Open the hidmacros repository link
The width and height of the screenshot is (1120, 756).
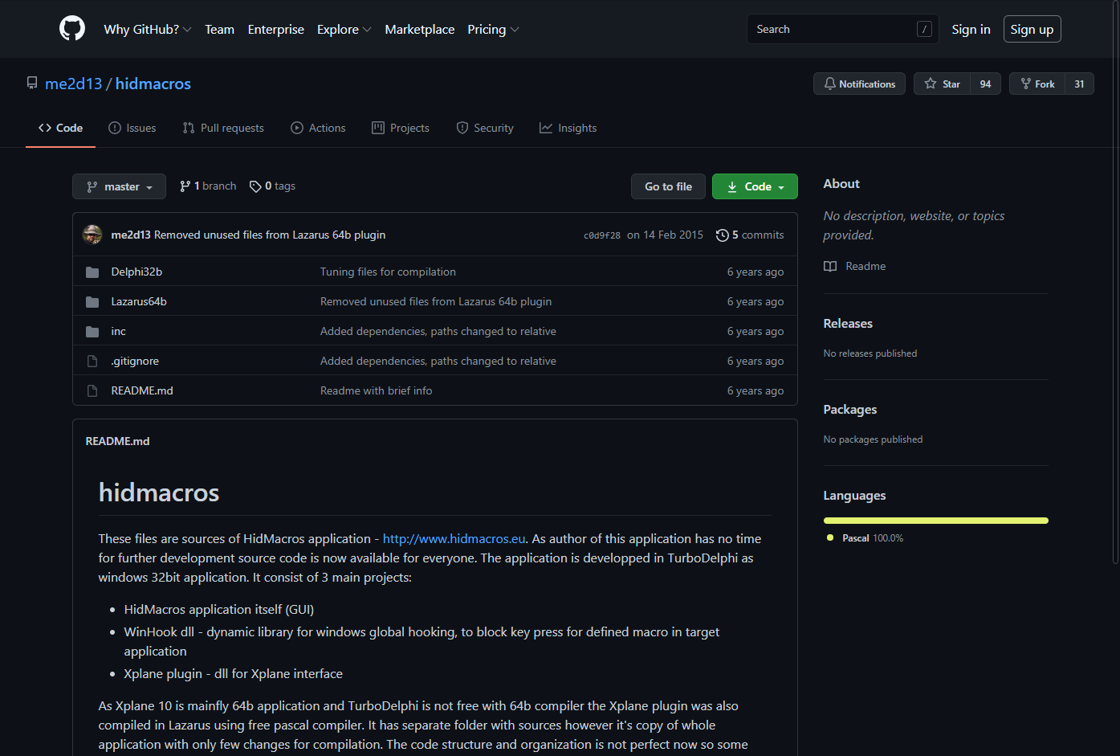tap(153, 84)
